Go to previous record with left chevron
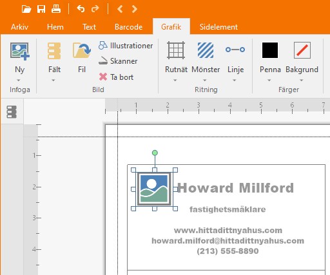Image resolution: width=330 pixels, height=275 pixels. coord(120,9)
